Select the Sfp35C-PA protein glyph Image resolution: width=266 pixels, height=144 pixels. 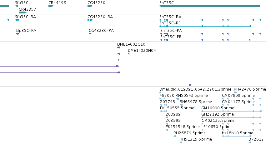18,34
